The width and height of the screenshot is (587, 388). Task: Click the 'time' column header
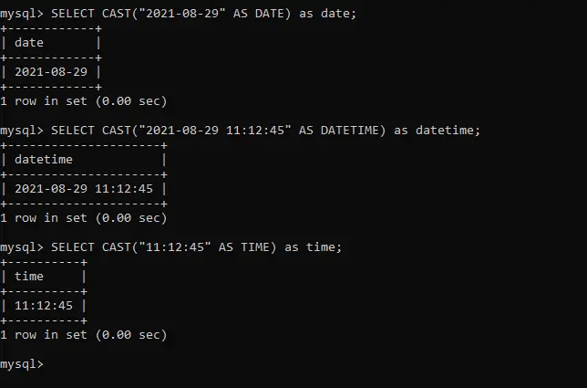coord(29,277)
